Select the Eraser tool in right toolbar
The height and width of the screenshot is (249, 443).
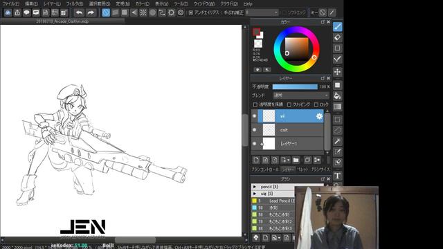click(x=337, y=37)
